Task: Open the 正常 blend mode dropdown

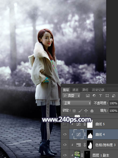Action: click(77, 103)
